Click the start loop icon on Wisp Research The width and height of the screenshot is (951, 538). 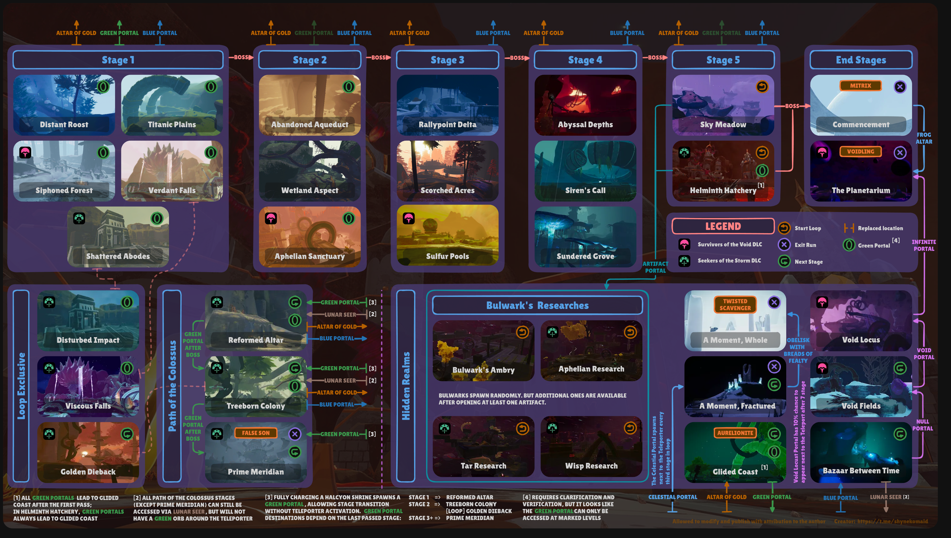coord(630,428)
